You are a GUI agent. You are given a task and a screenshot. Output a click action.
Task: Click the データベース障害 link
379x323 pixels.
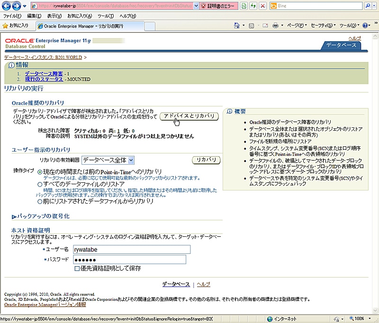click(44, 74)
